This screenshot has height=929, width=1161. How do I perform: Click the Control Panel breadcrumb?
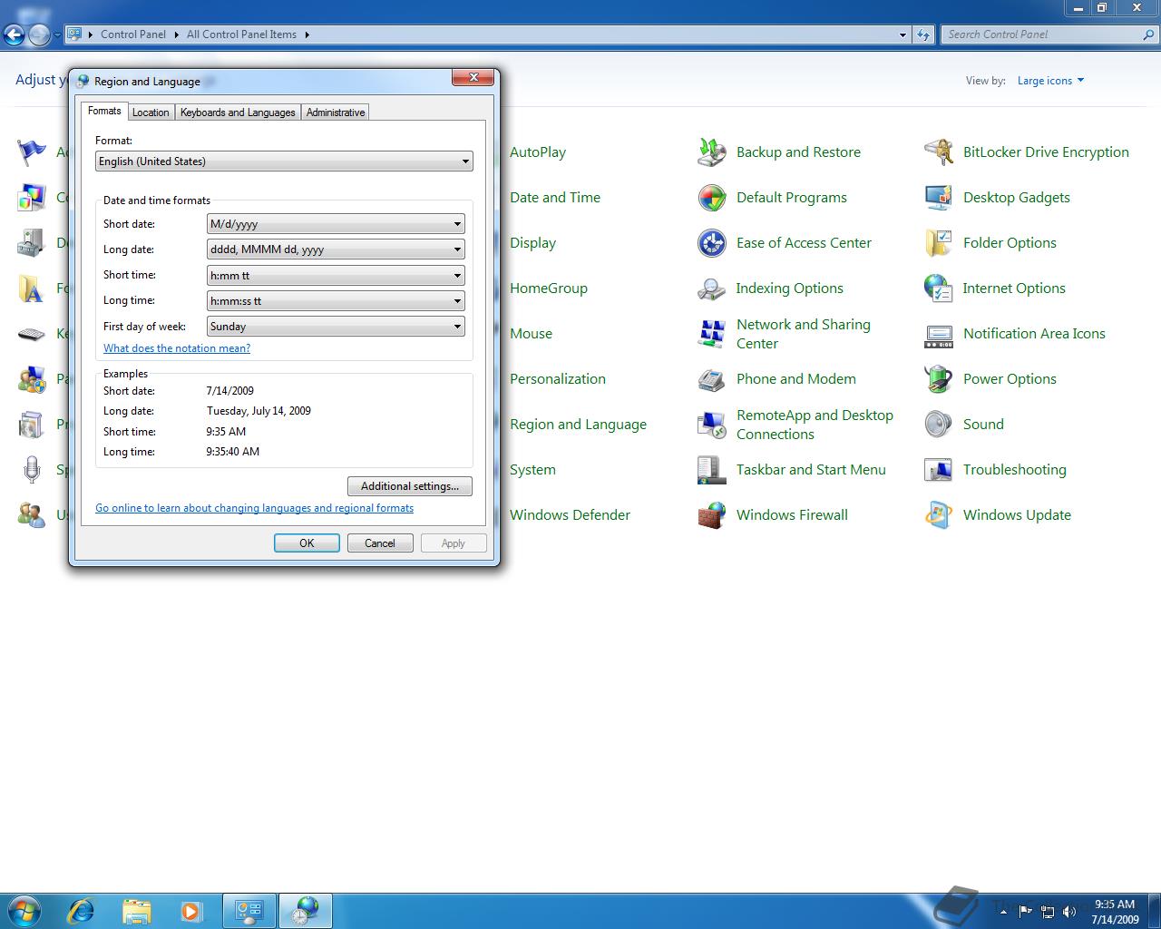point(133,34)
